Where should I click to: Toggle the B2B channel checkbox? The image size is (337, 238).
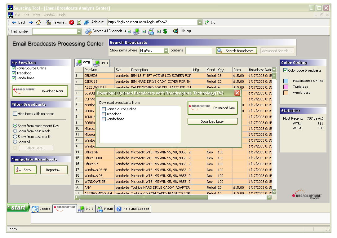(129, 31)
